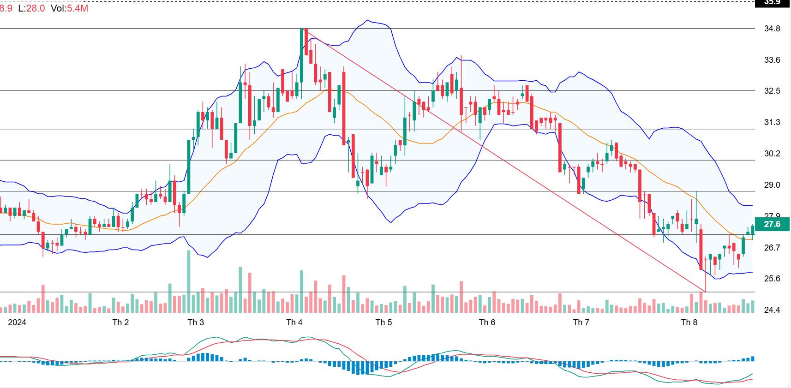Click the 30.2 price axis label
The width and height of the screenshot is (791, 388).
pyautogui.click(x=772, y=154)
